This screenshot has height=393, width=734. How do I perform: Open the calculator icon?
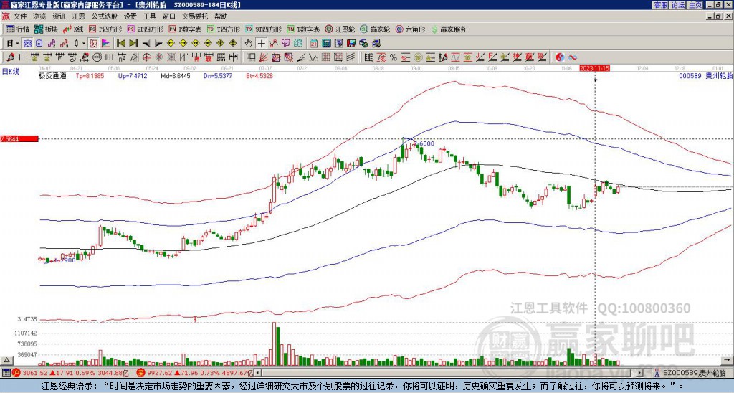(326, 44)
